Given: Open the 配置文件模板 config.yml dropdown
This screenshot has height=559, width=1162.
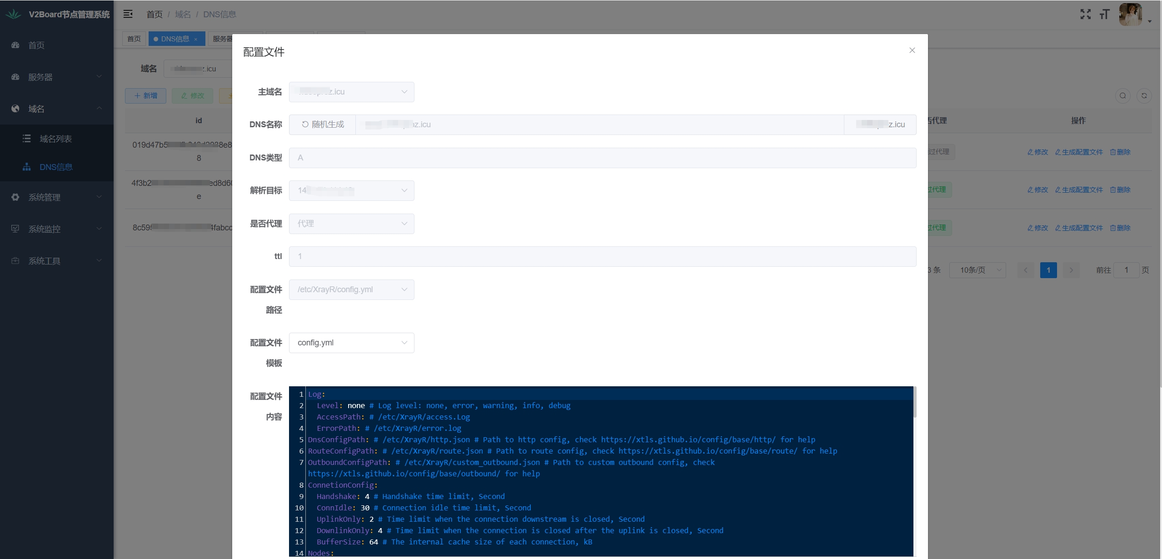Looking at the screenshot, I should [351, 343].
